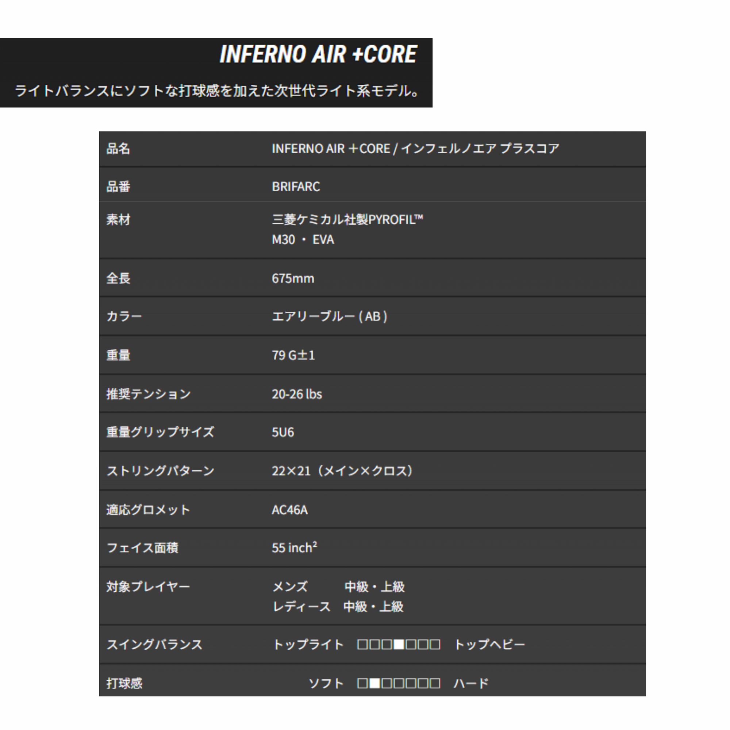Click the filled hitting feel indicator square
The image size is (730, 730).
(x=374, y=683)
